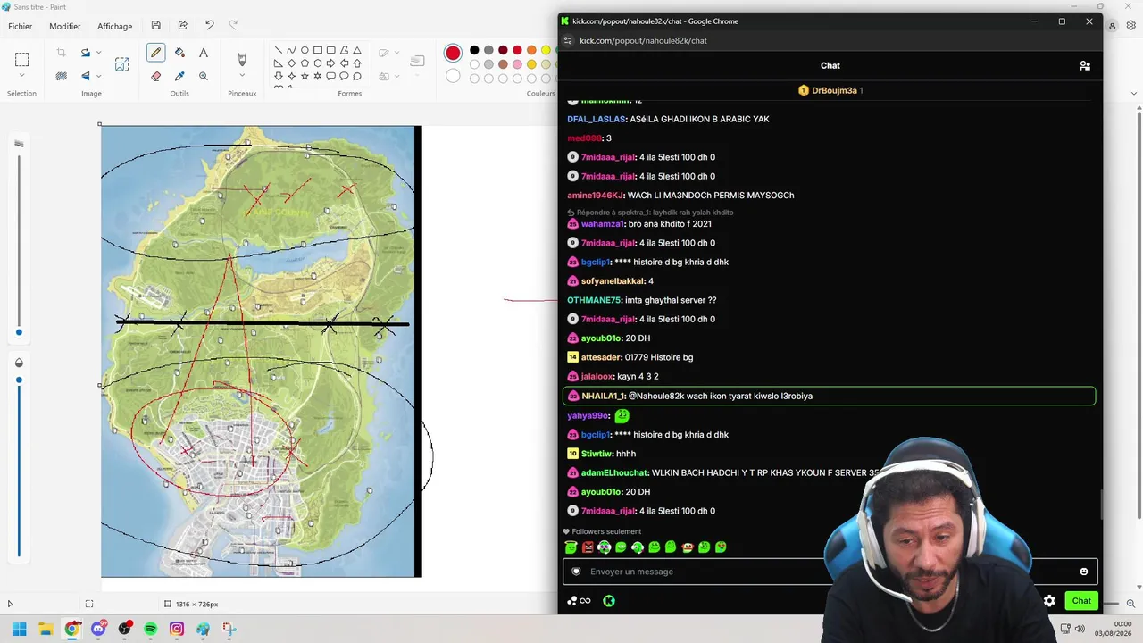This screenshot has width=1143, height=643.
Task: Click the Remove background tool
Action: 61,77
